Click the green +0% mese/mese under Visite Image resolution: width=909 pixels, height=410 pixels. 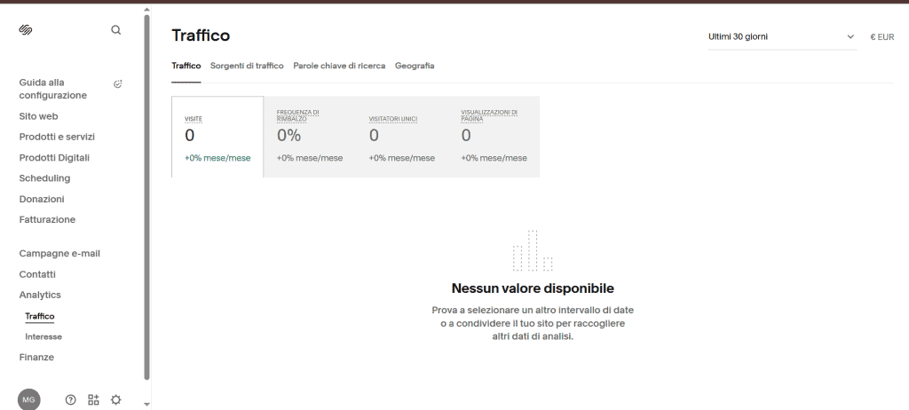(x=217, y=158)
